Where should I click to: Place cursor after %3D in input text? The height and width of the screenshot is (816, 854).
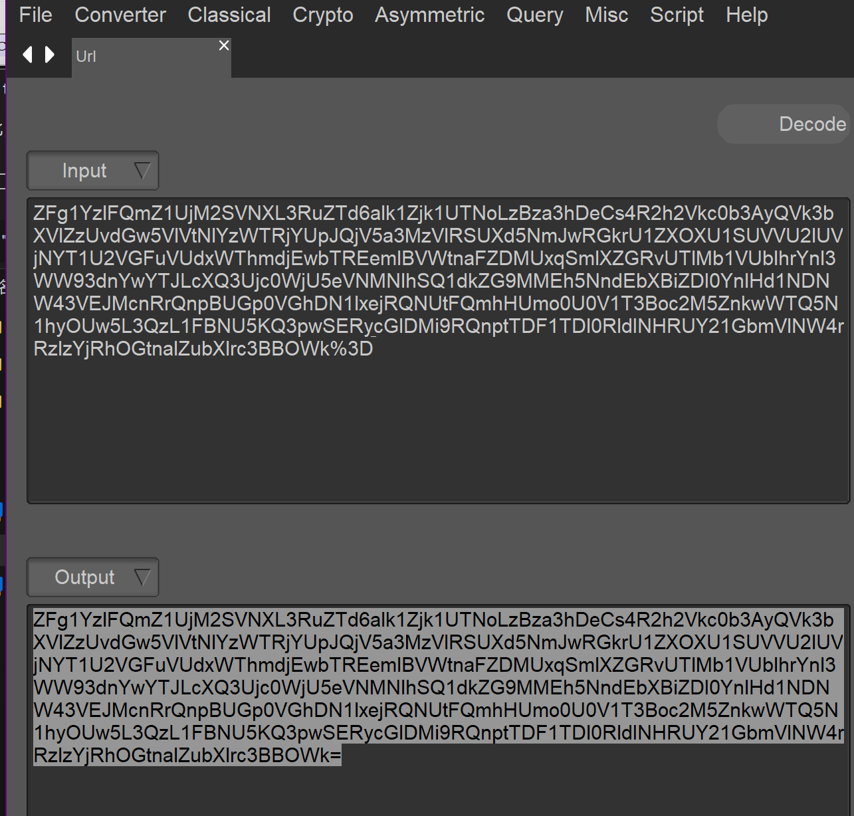coord(374,349)
